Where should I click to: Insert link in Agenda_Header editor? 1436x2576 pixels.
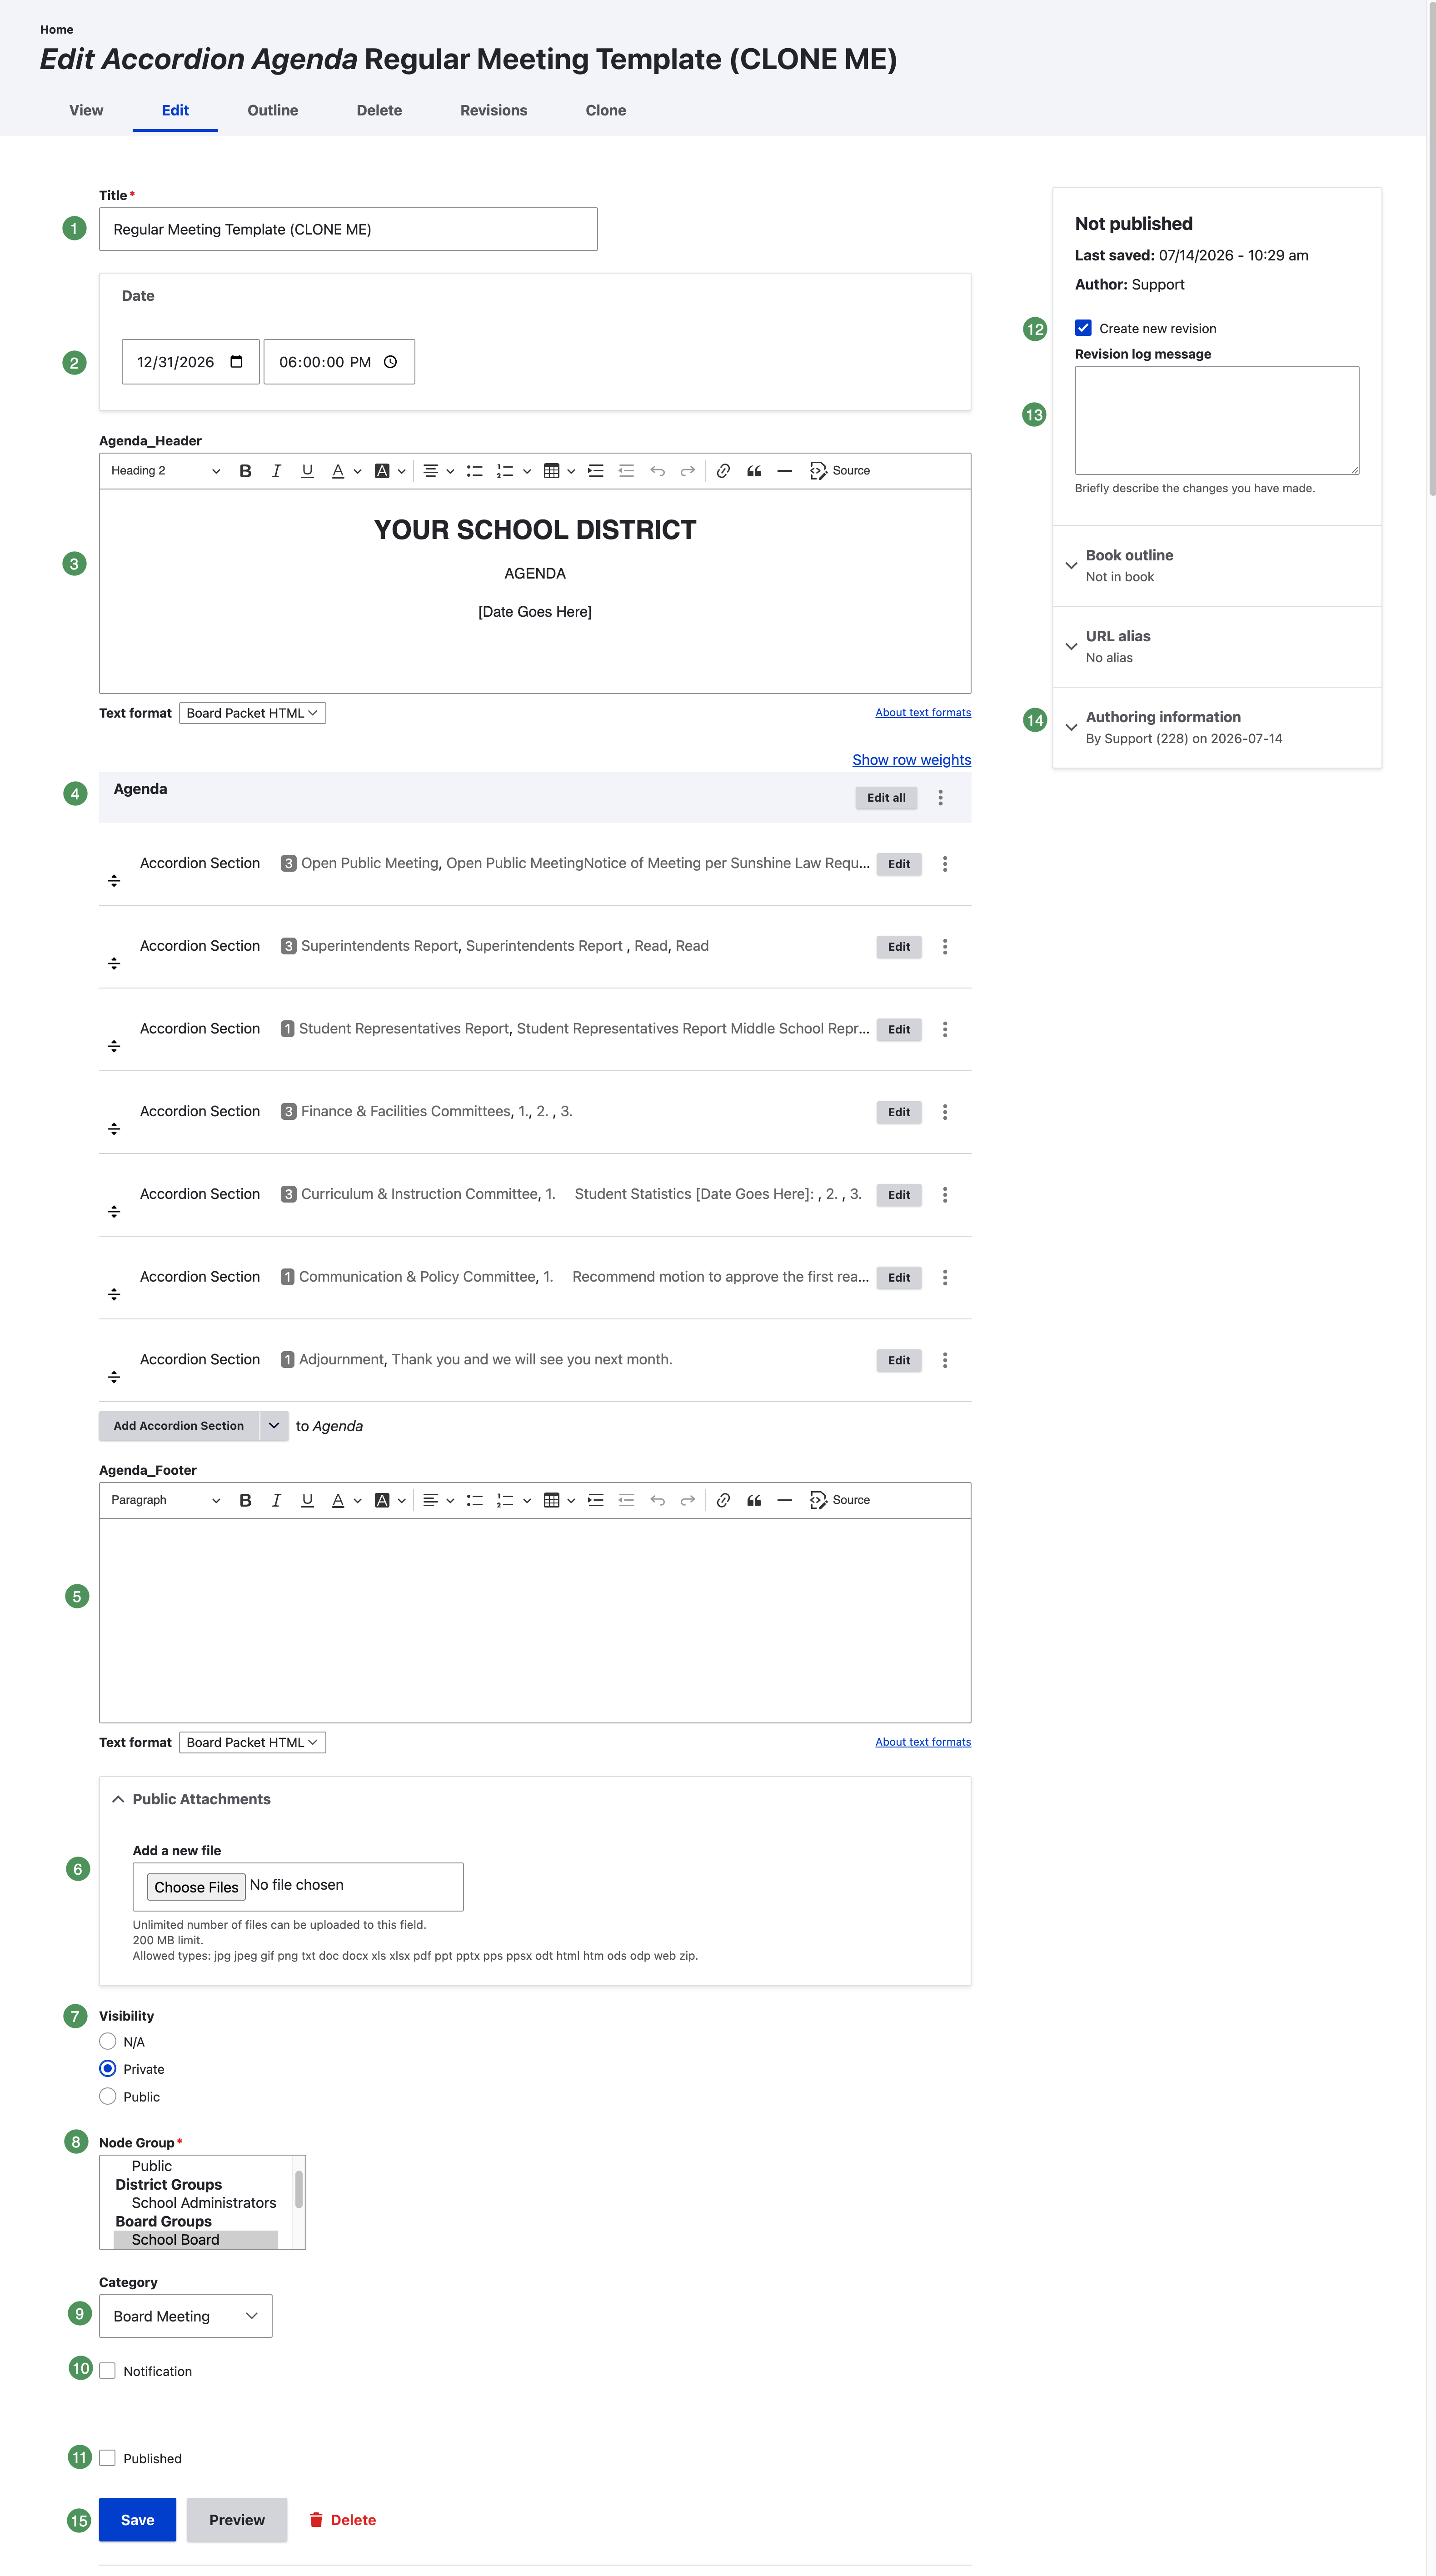(723, 471)
